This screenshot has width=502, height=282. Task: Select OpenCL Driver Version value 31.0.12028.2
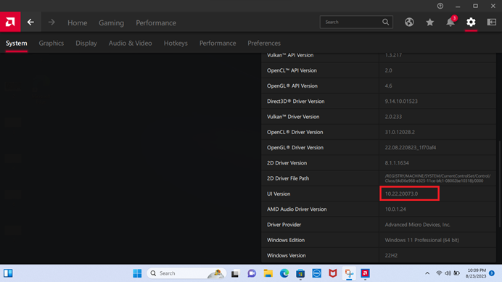400,132
